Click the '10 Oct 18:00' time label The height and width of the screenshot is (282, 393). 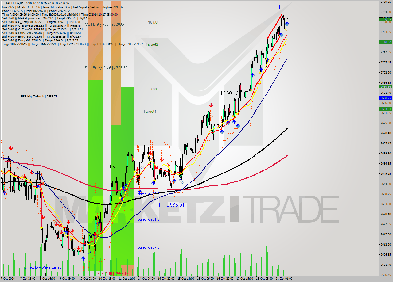(x=107, y=279)
